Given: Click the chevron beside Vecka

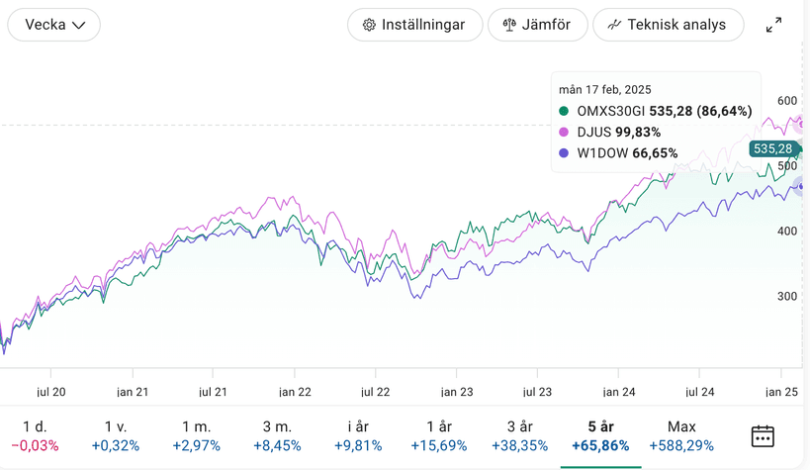Looking at the screenshot, I should (x=79, y=26).
